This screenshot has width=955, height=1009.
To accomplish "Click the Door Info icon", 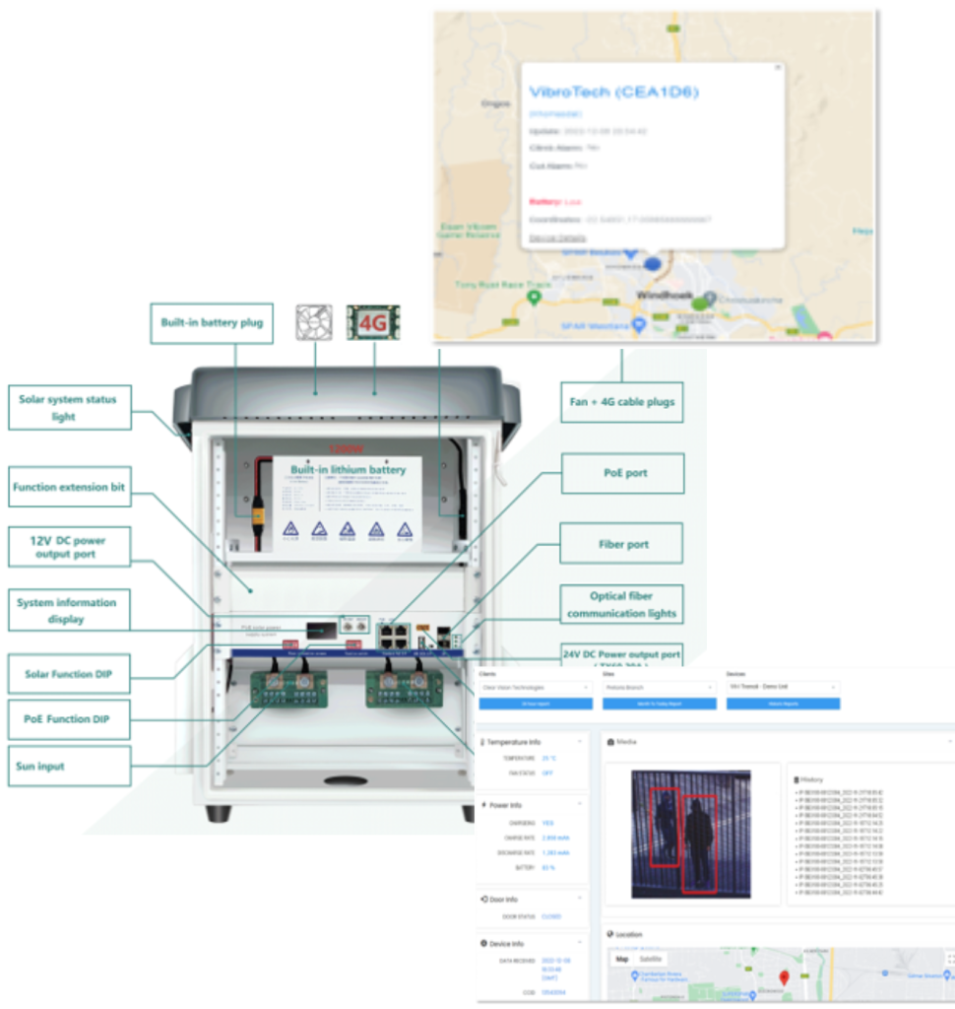I will click(482, 899).
